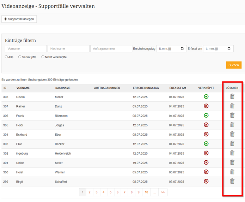This screenshot has height=202, width=245.
Task: Delete the entry for Heidi Jörges
Action: pos(232,125)
